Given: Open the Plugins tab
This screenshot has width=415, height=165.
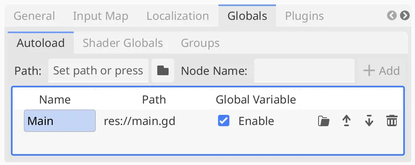Looking at the screenshot, I should (304, 16).
